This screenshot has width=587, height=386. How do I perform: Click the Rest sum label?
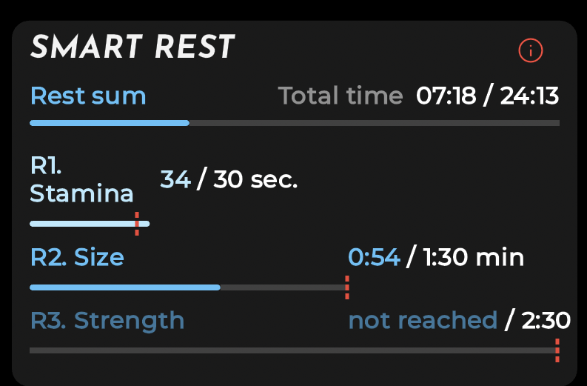point(88,96)
